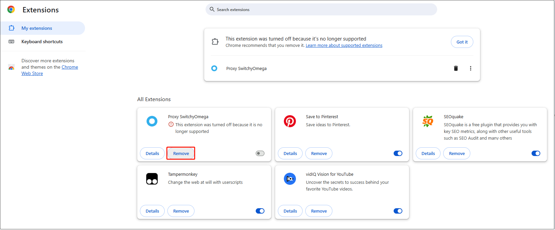555x230 pixels.
Task: Click the puzzle piece icon in the warning banner
Action: click(x=215, y=42)
